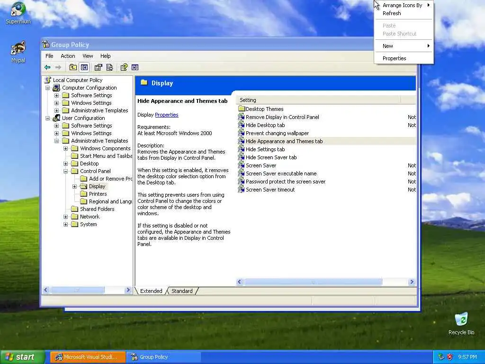Click the Help toolbar icon with question mark
The image size is (485, 364).
pyautogui.click(x=124, y=67)
